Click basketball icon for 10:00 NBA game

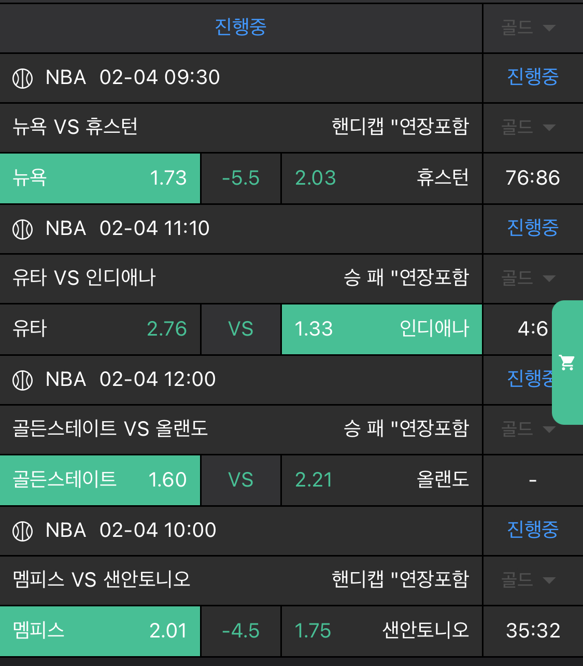[22, 531]
